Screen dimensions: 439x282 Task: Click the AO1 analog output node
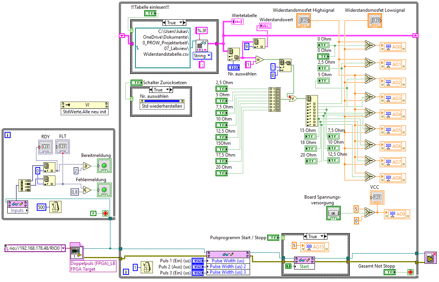pos(393,64)
